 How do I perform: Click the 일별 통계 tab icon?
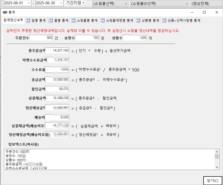pyautogui.click(x=28, y=20)
